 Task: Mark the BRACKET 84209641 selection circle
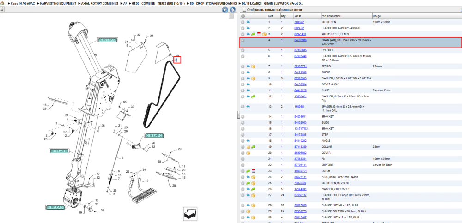point(243,117)
